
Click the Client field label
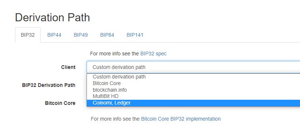click(68, 67)
